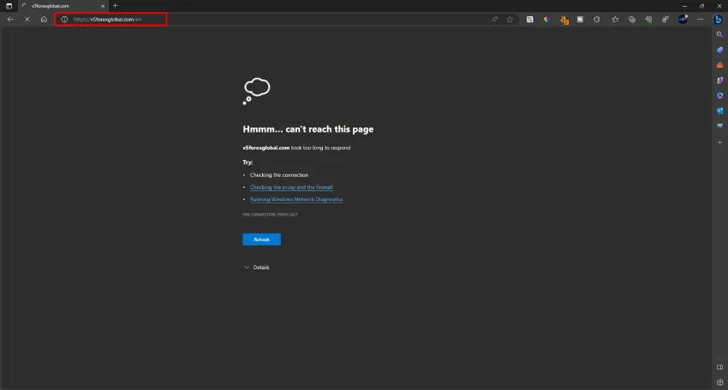Open Collections toolbar icon

632,20
